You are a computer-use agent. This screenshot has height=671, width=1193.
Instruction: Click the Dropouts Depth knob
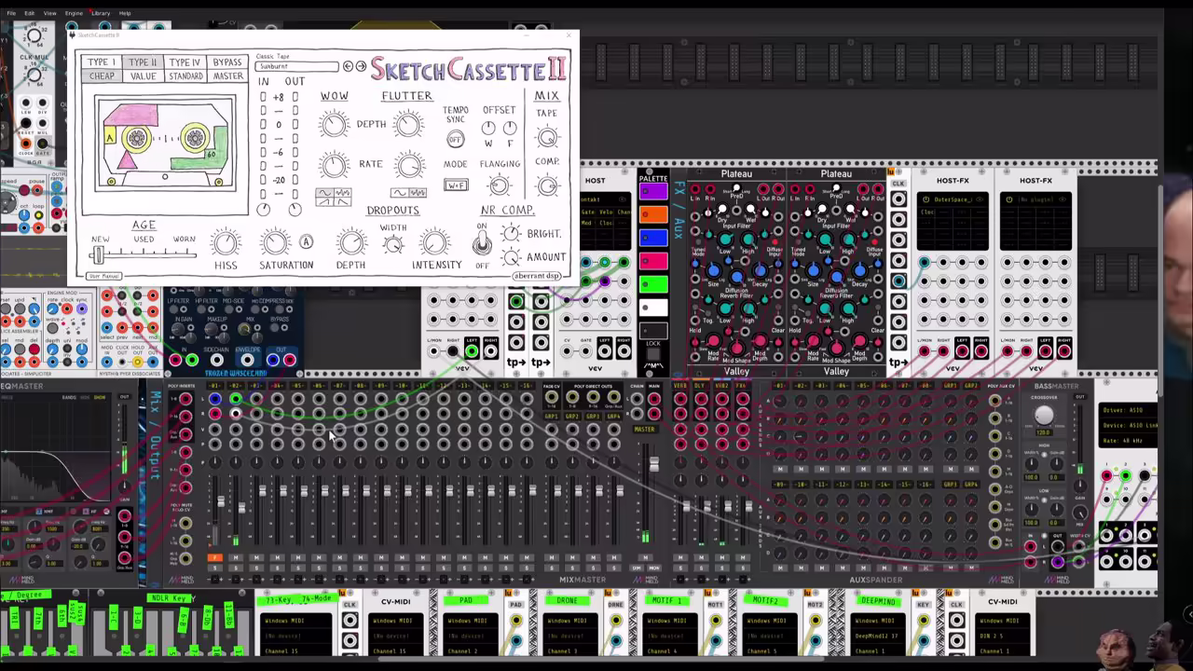350,243
